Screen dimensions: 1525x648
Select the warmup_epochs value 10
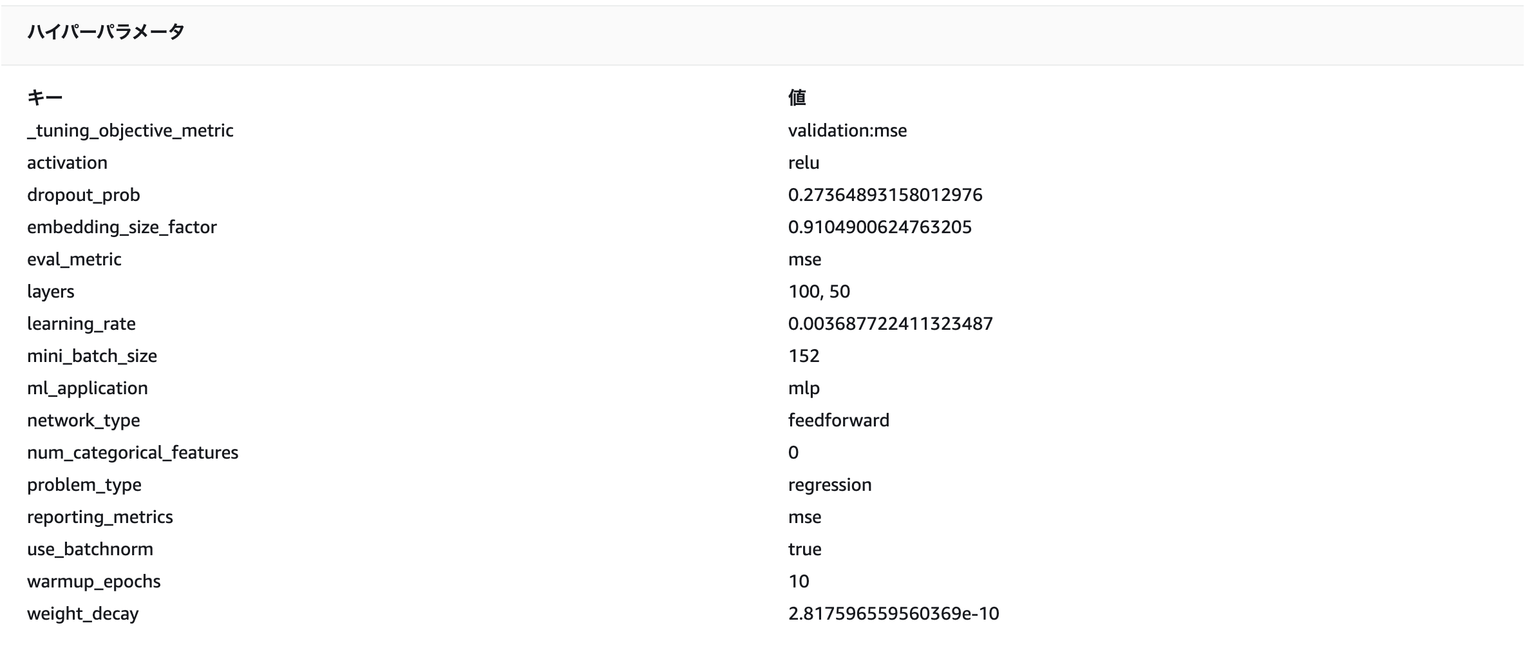799,582
